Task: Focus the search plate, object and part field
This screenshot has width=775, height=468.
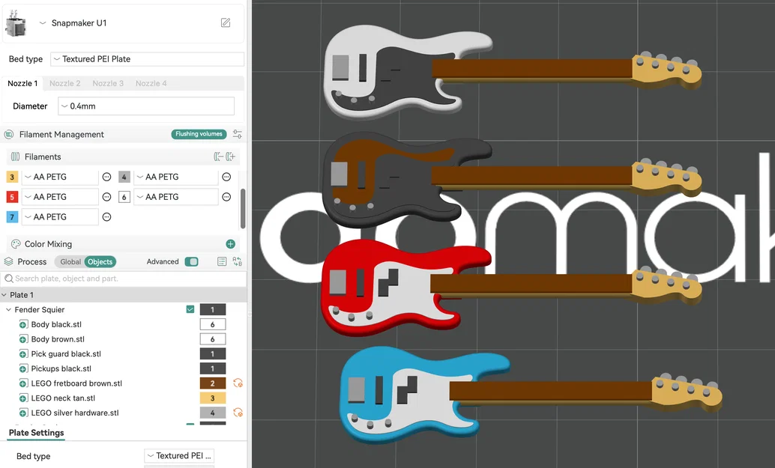Action: [x=124, y=279]
